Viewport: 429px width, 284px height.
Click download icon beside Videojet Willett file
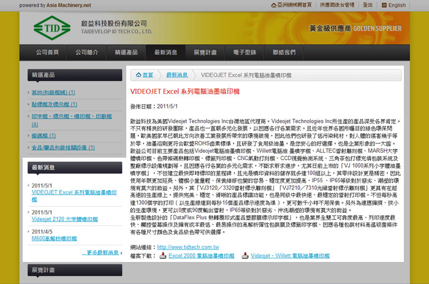[245, 256]
